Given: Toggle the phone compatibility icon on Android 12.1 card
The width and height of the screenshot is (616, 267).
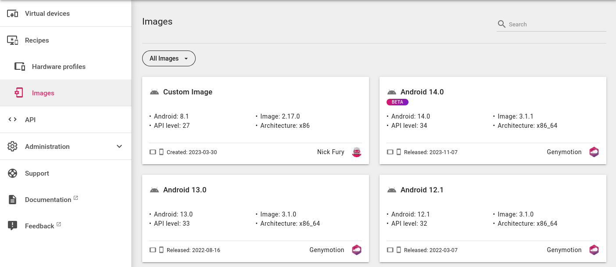Looking at the screenshot, I should coord(399,249).
